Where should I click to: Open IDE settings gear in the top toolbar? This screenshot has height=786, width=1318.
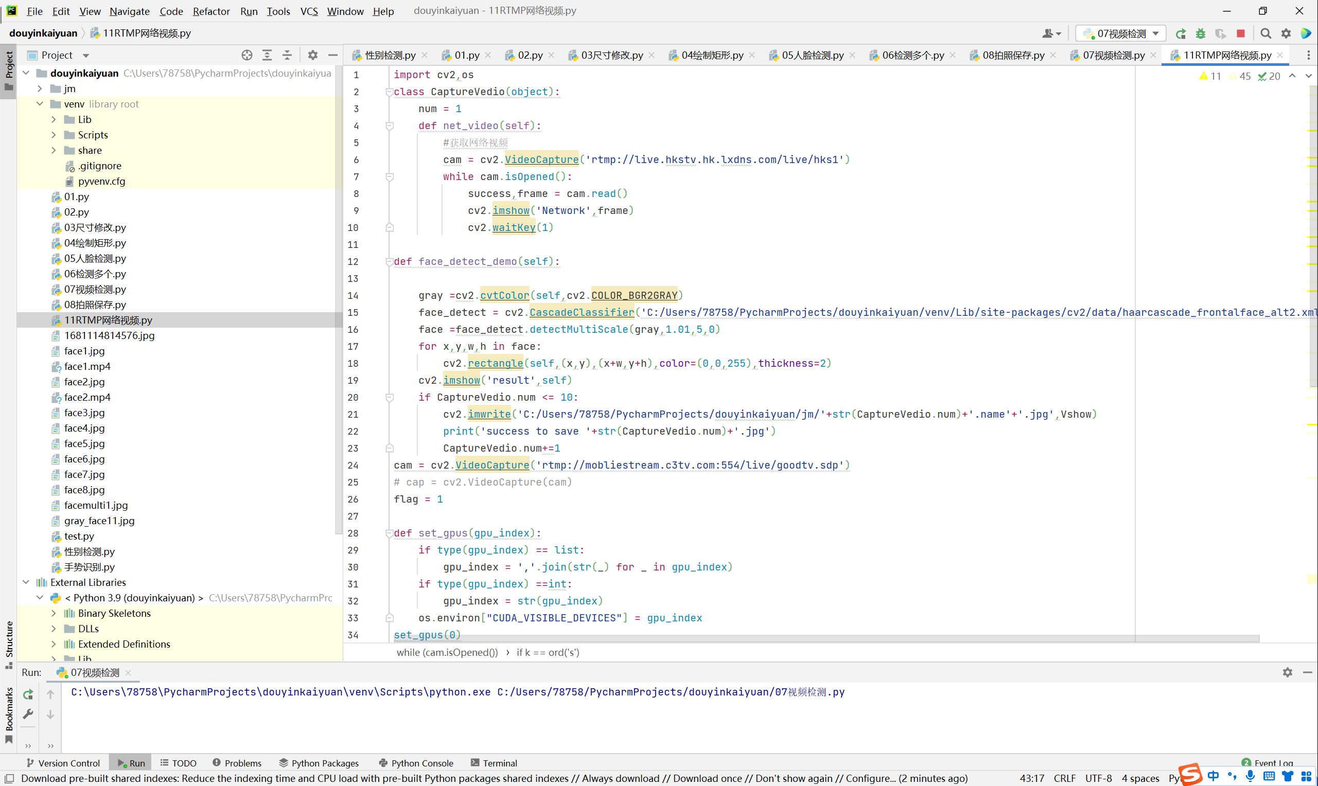pyautogui.click(x=1286, y=33)
